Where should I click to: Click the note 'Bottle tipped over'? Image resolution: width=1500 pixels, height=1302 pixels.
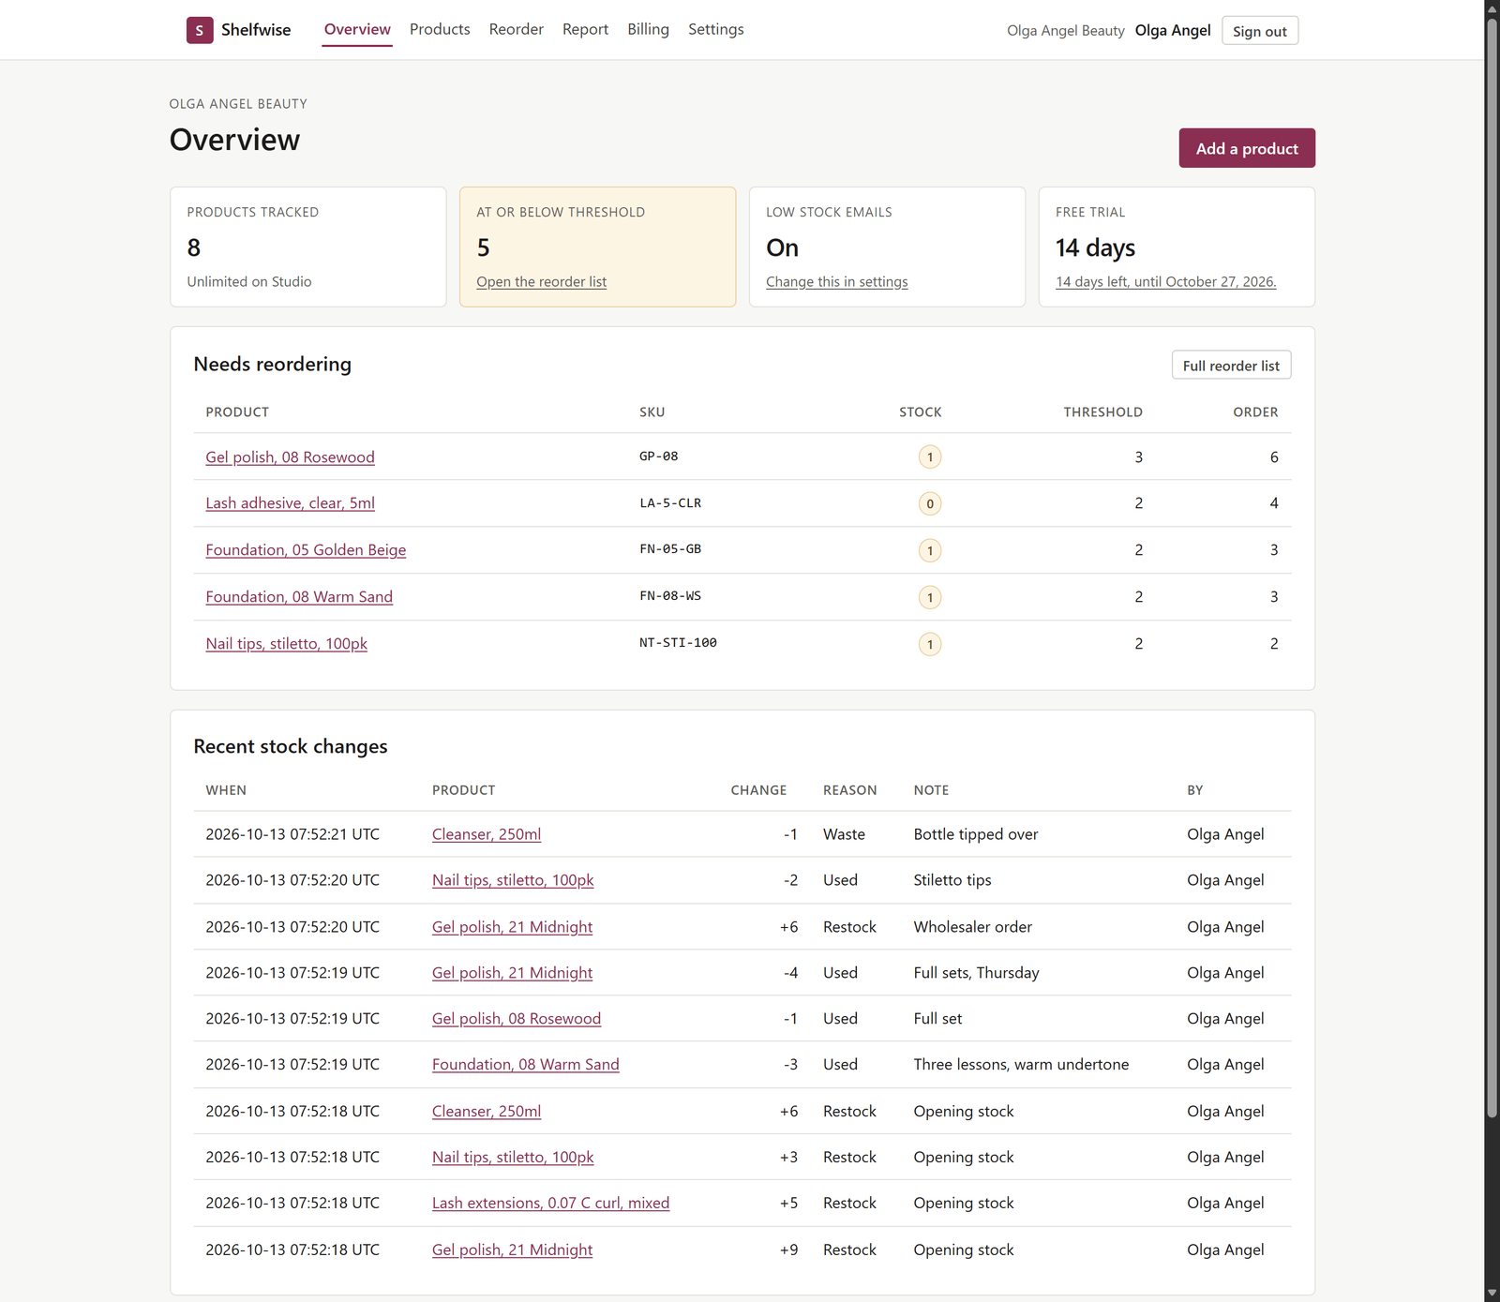[976, 833]
